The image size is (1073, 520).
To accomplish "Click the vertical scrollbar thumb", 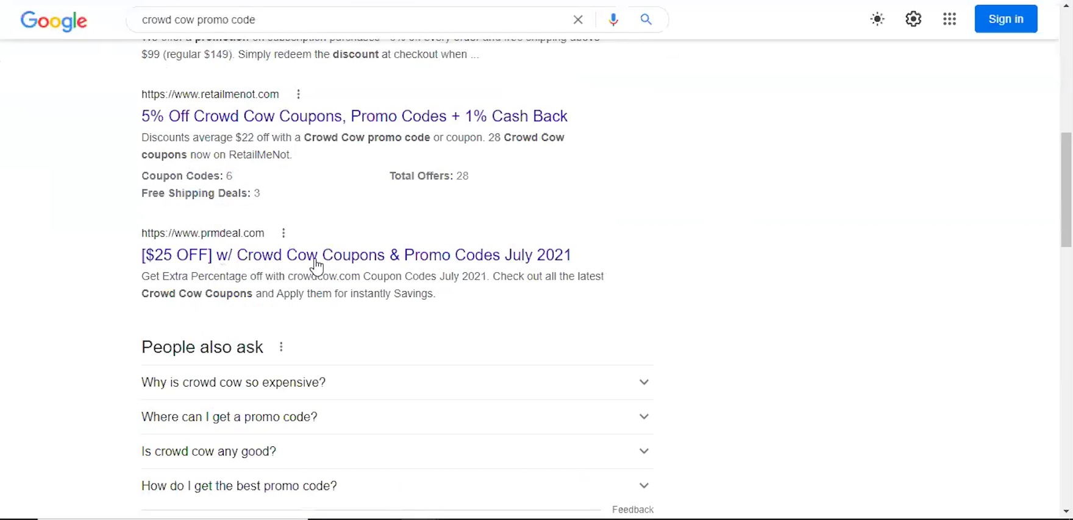I will (1066, 189).
